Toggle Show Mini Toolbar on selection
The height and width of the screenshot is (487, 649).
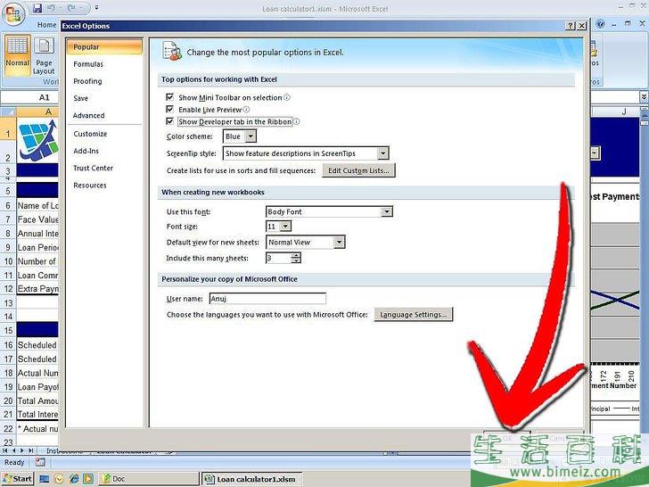pyautogui.click(x=169, y=97)
